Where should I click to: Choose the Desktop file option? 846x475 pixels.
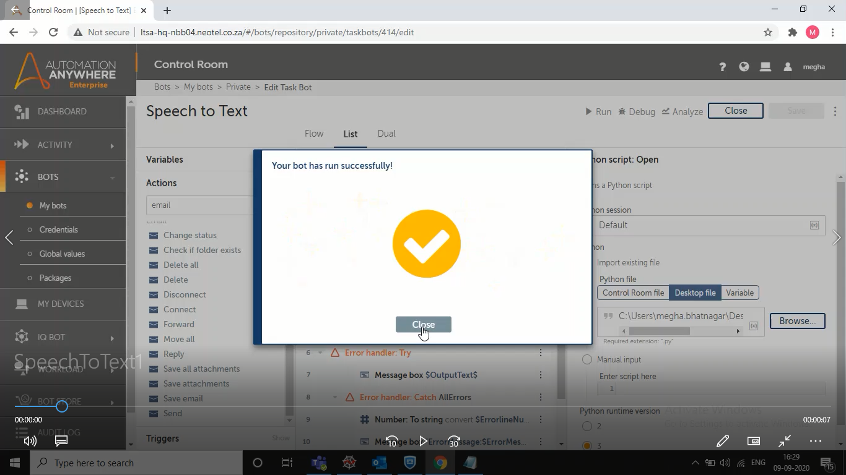pos(695,293)
